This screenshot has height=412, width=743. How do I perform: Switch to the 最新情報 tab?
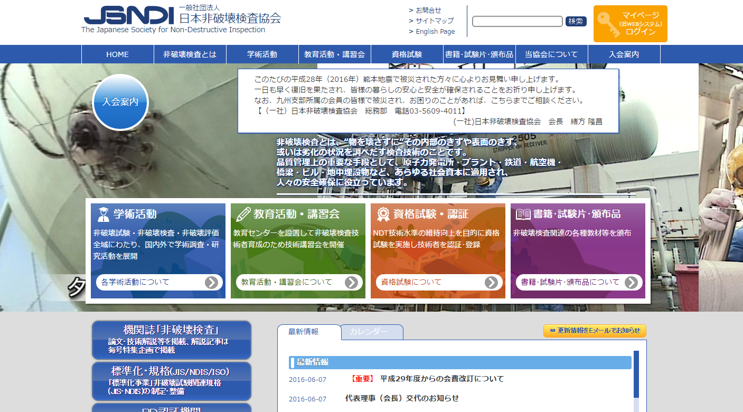(309, 332)
